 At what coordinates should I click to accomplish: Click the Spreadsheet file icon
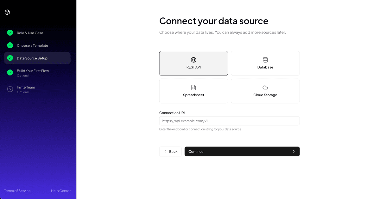[x=193, y=87]
